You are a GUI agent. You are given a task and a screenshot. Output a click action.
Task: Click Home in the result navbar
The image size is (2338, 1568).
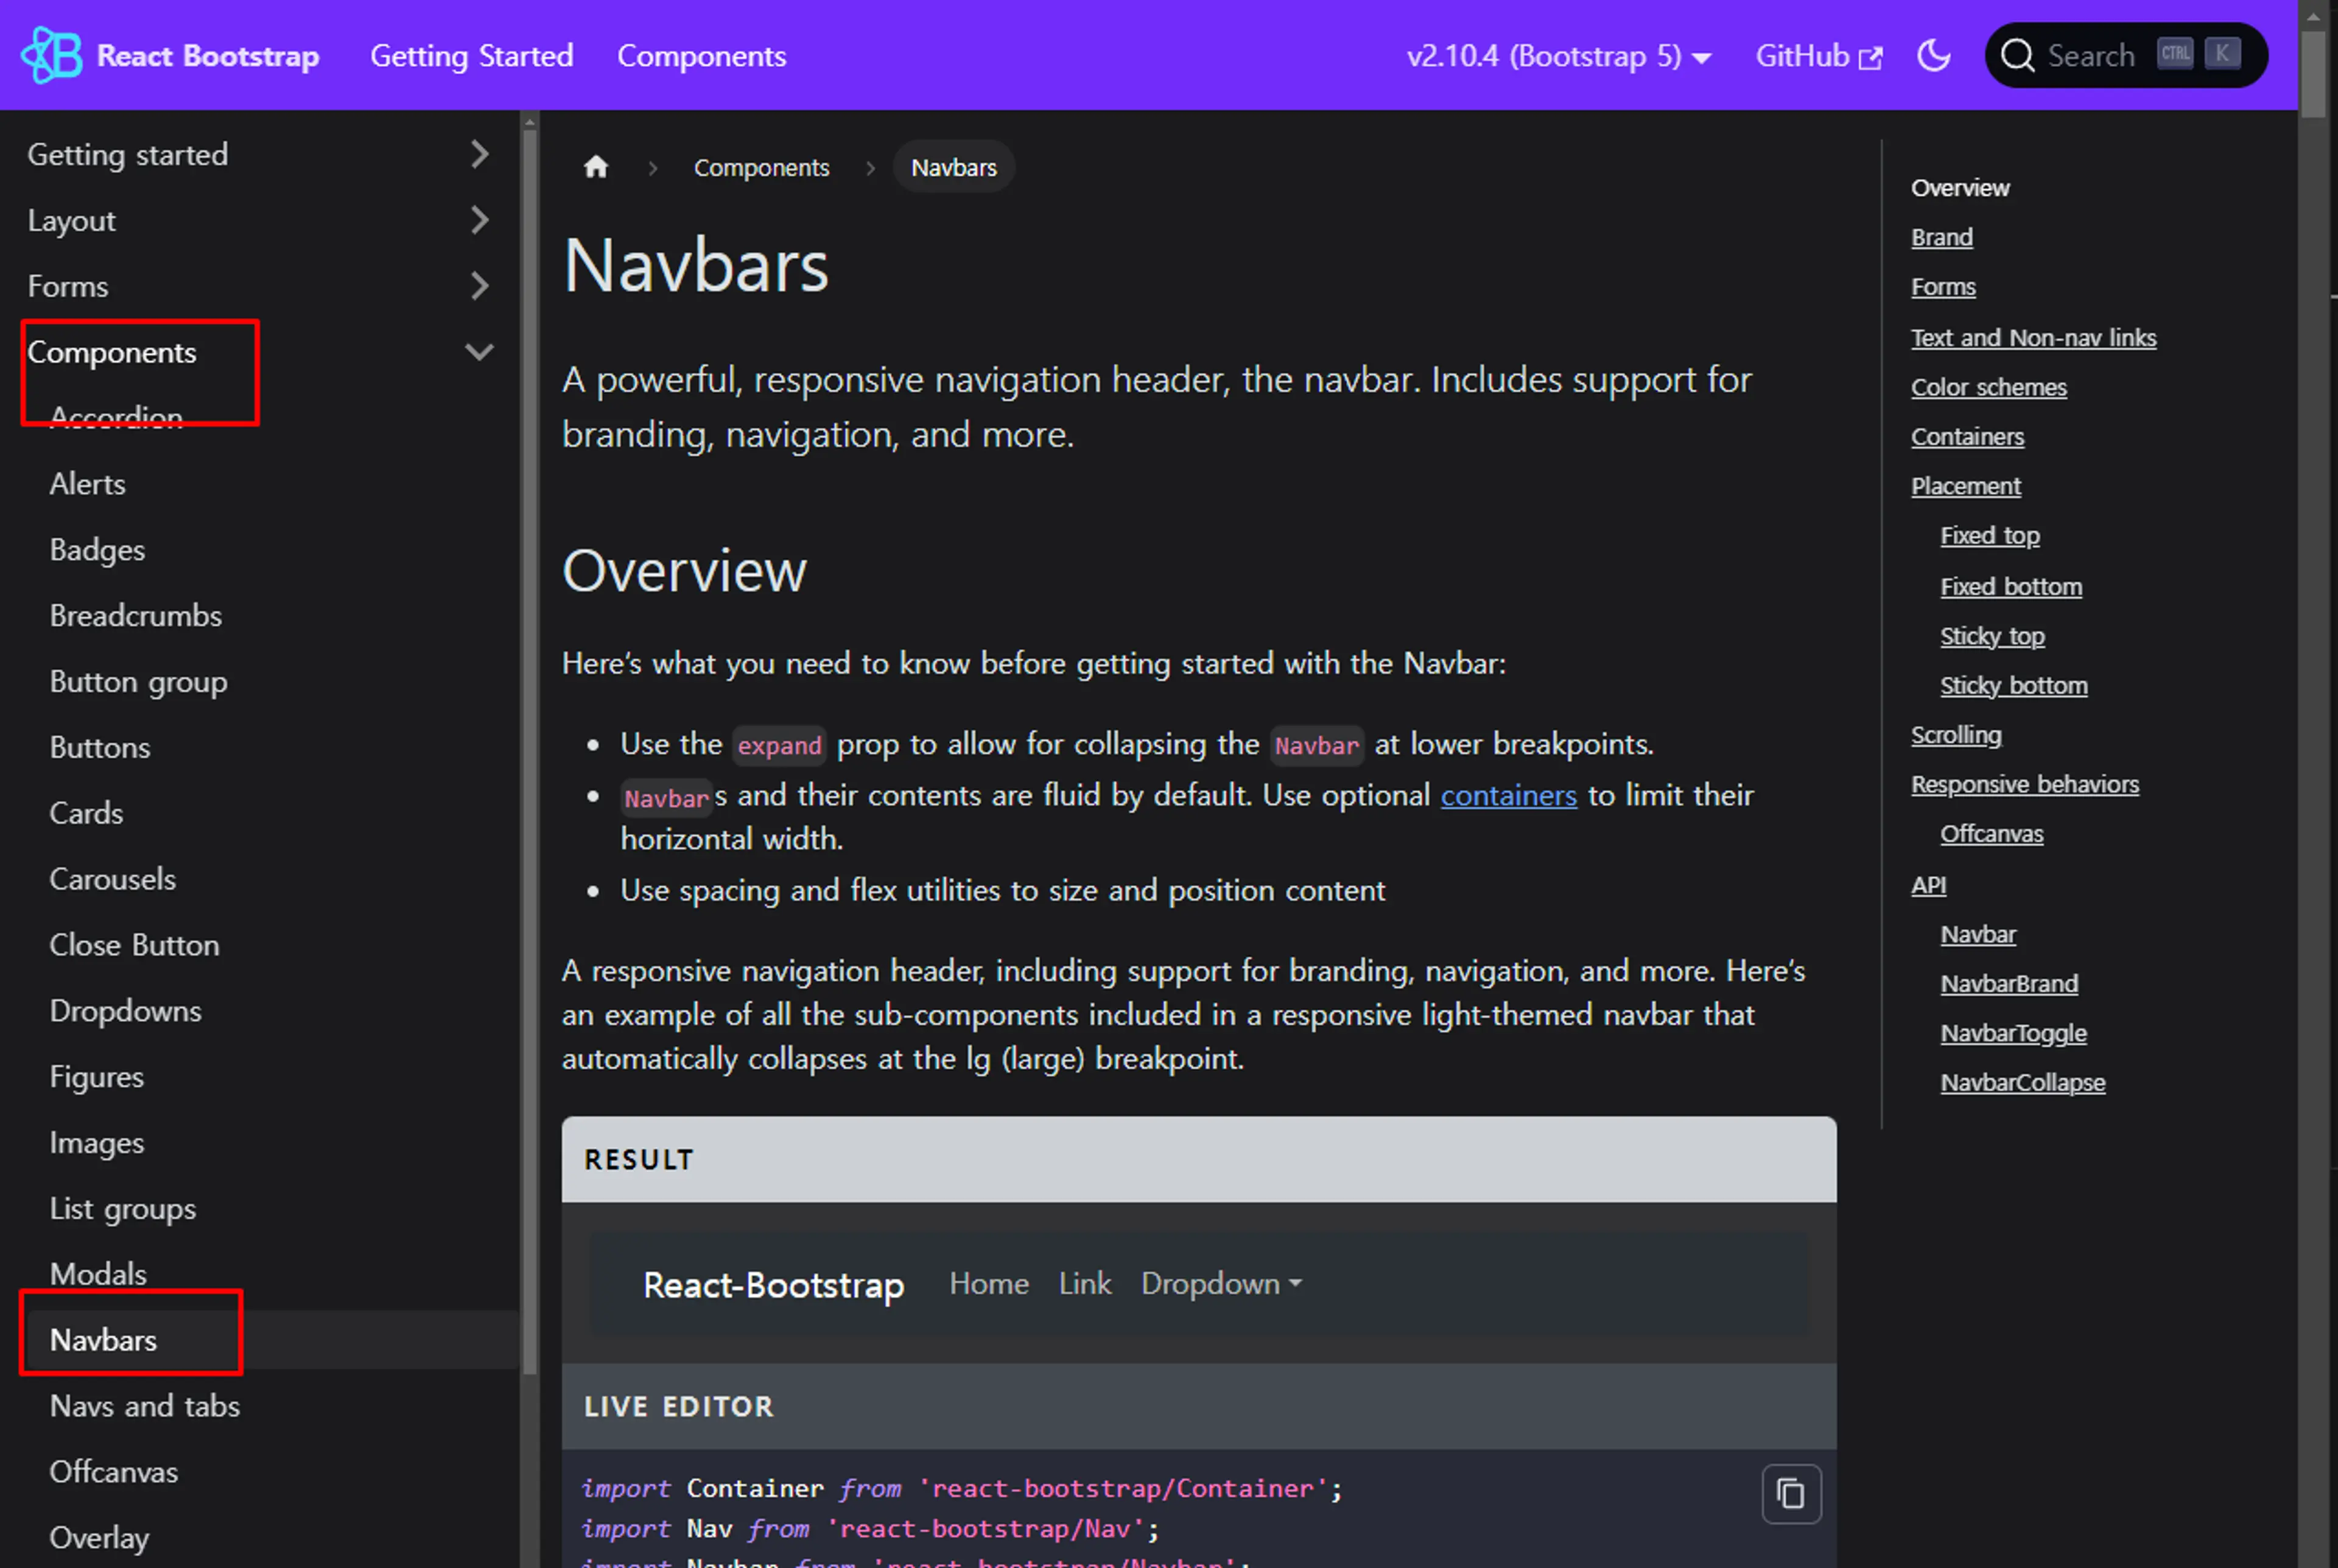[989, 1283]
